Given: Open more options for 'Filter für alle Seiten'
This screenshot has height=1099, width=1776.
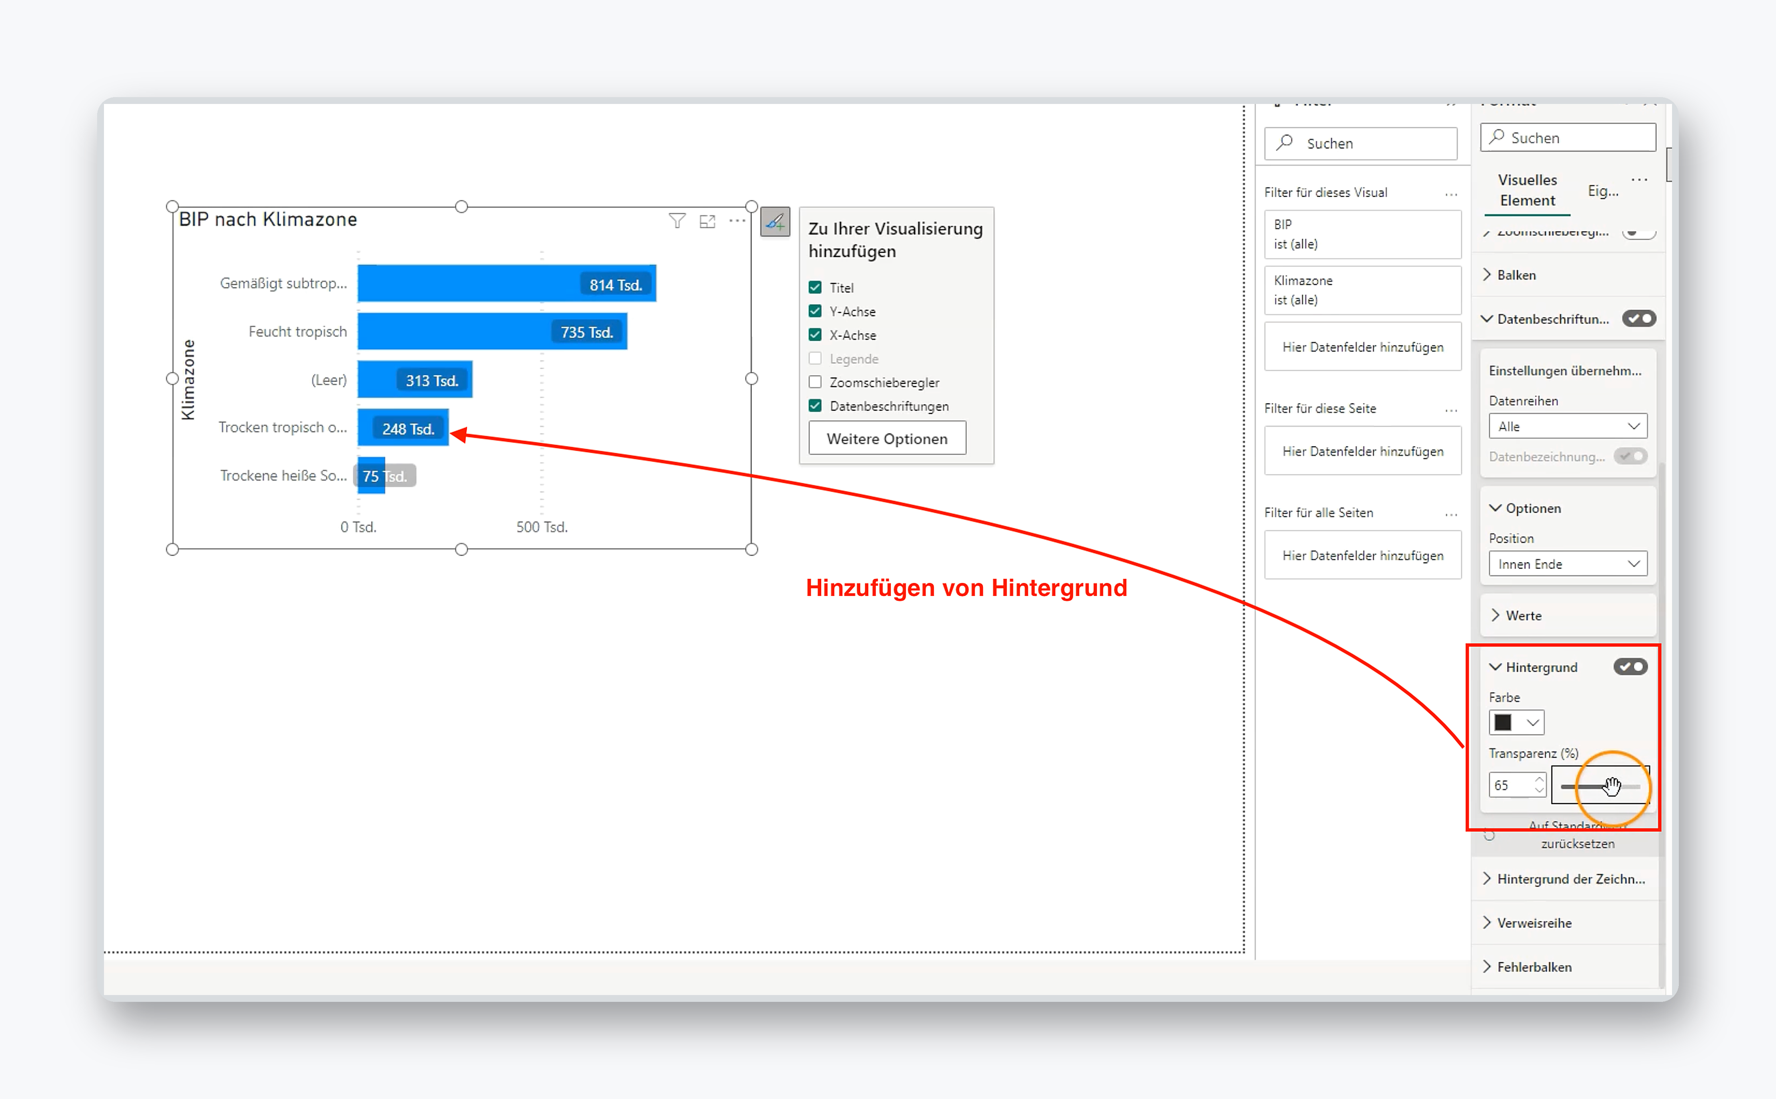Looking at the screenshot, I should (x=1451, y=514).
